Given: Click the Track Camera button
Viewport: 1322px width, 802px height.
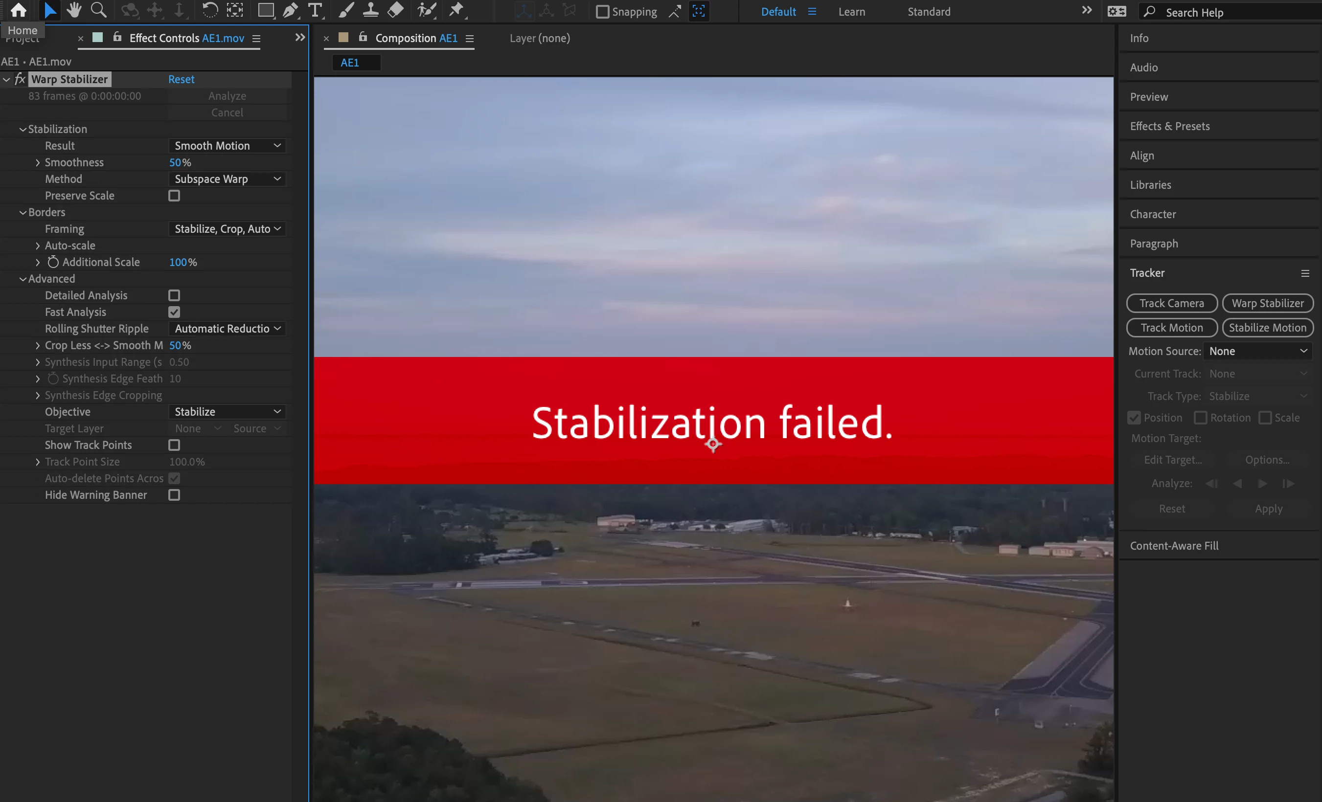Looking at the screenshot, I should tap(1171, 303).
